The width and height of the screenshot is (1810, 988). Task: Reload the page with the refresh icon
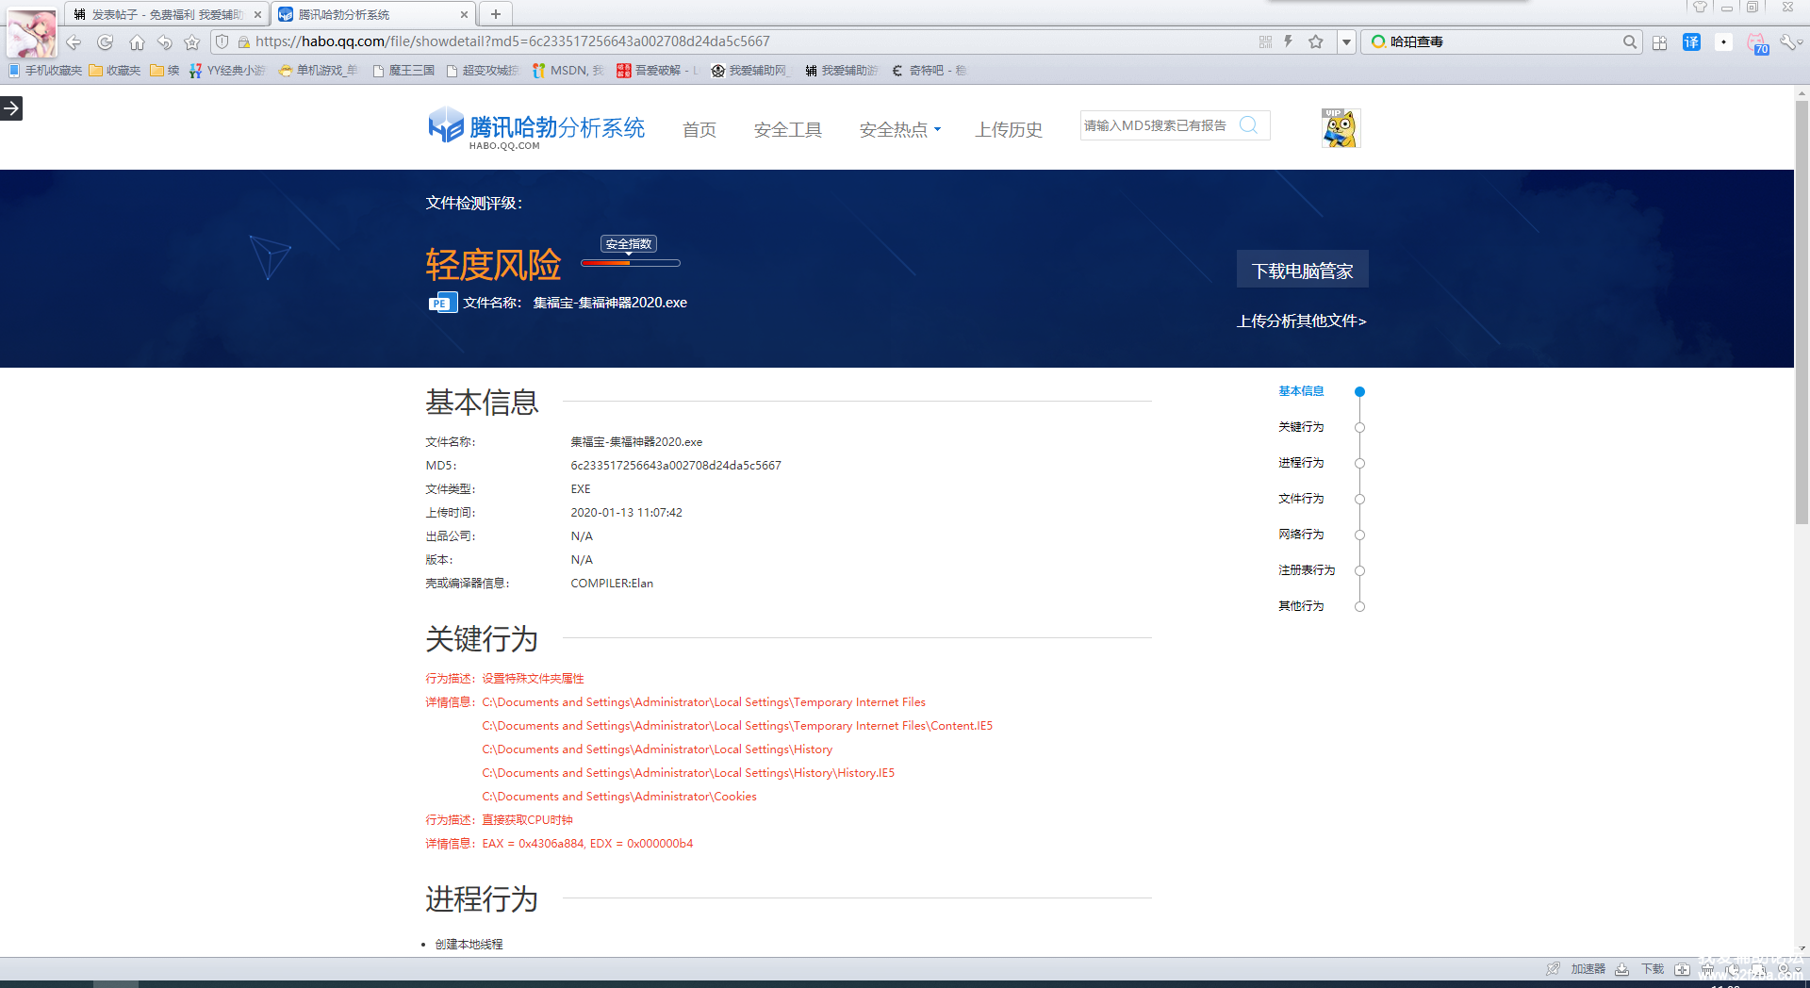point(106,42)
